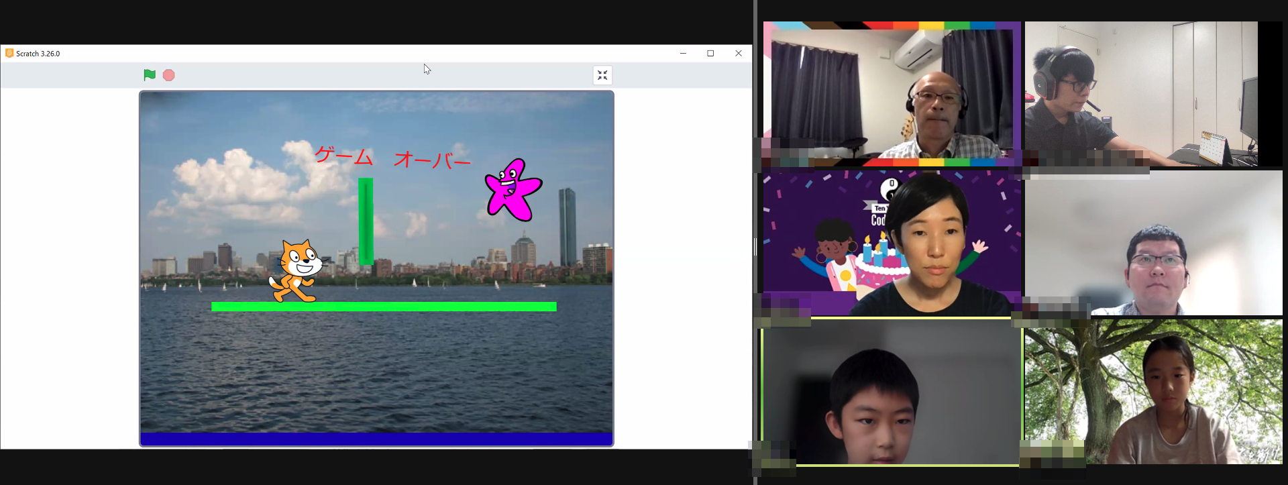This screenshot has height=485, width=1288.
Task: Click the Scratch 3.26.0 title bar icon
Action: tap(9, 53)
